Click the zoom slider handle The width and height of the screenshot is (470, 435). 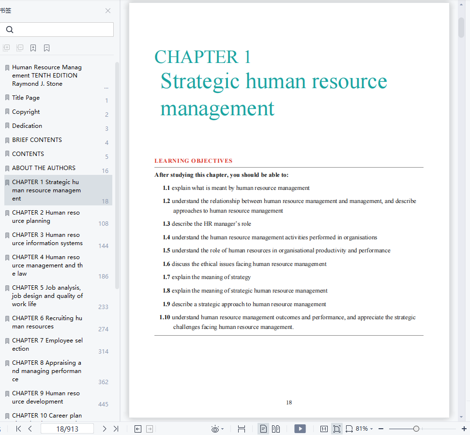click(416, 429)
